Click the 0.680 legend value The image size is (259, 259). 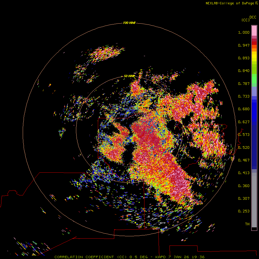point(244,109)
